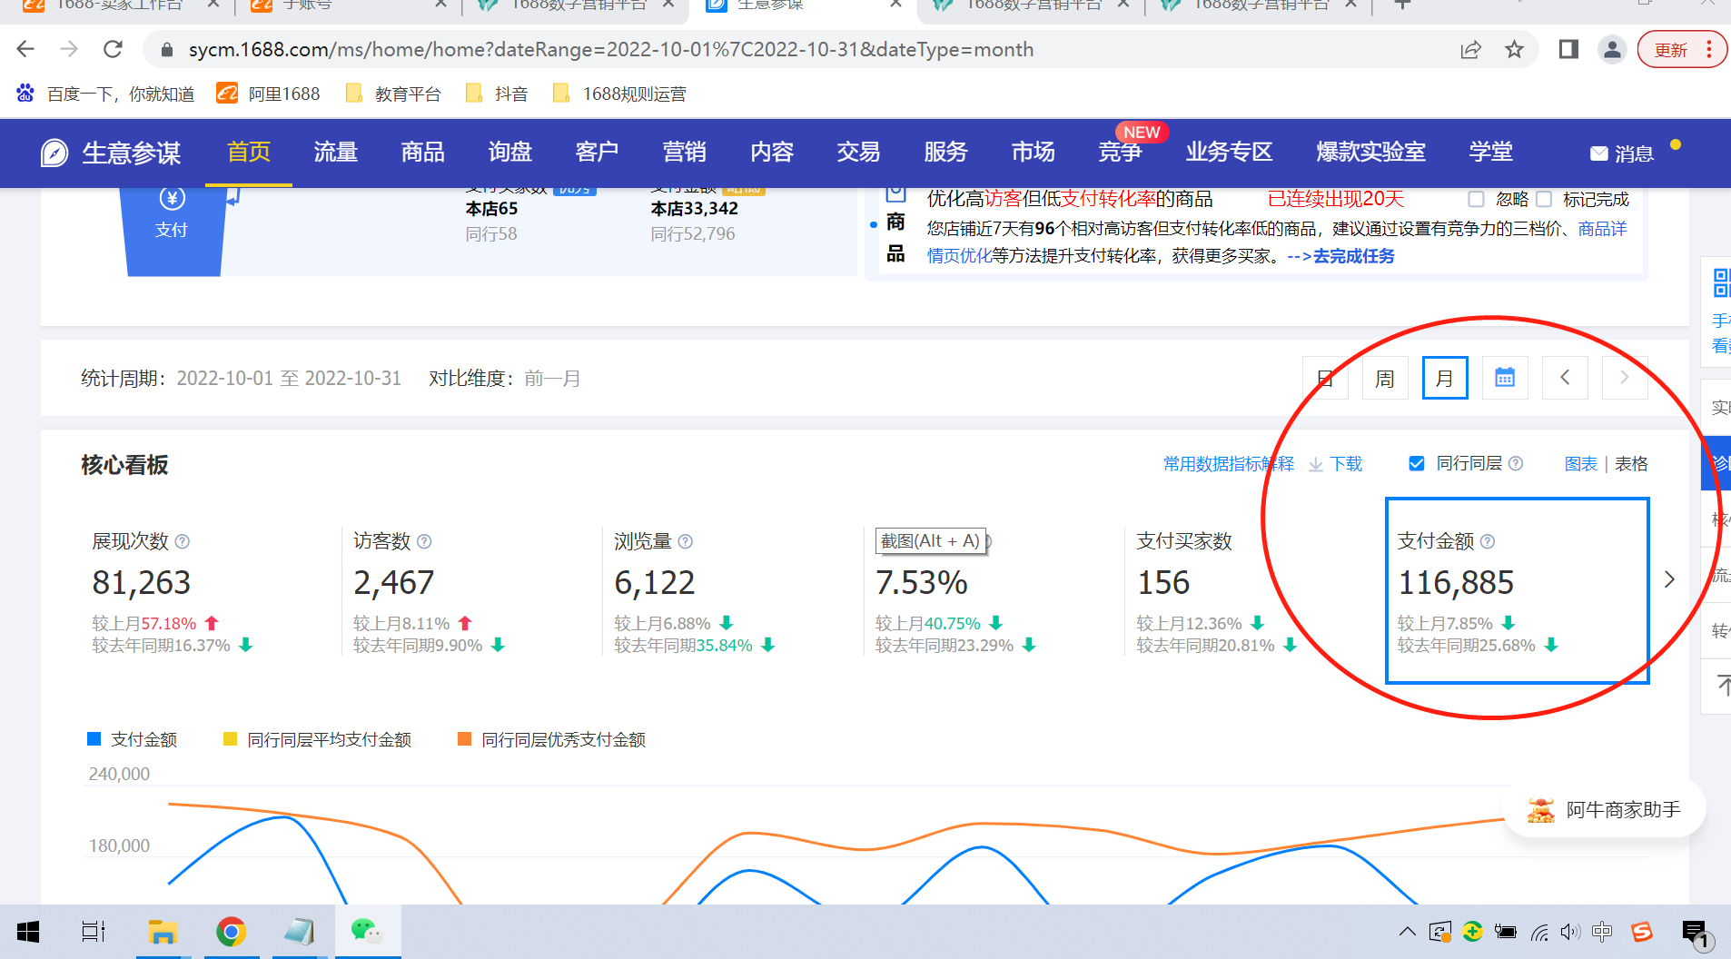Uncheck the 同行同层 checkbox

click(x=1416, y=463)
